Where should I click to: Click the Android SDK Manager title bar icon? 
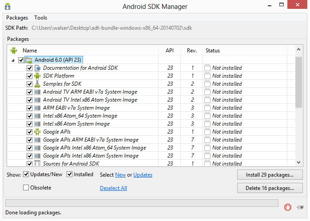pos(8,6)
